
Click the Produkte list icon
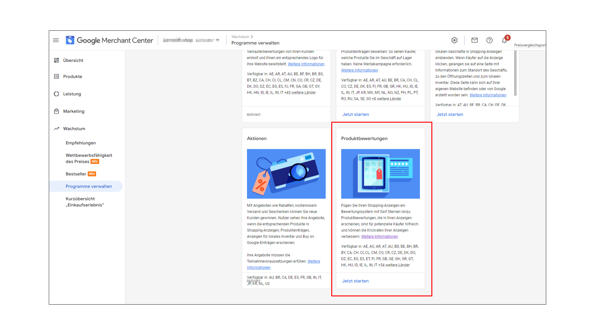pos(56,76)
